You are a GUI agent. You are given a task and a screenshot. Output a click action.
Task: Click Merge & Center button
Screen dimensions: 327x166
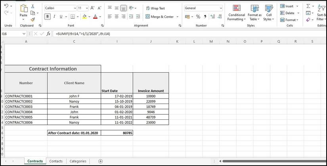click(160, 17)
